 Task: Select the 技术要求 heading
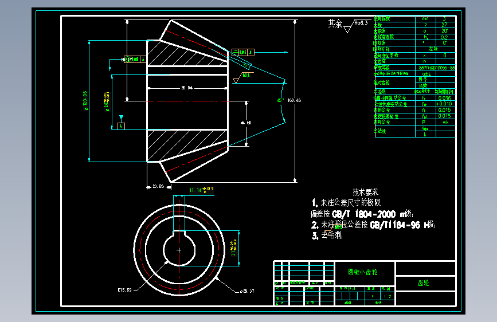[x=366, y=192]
